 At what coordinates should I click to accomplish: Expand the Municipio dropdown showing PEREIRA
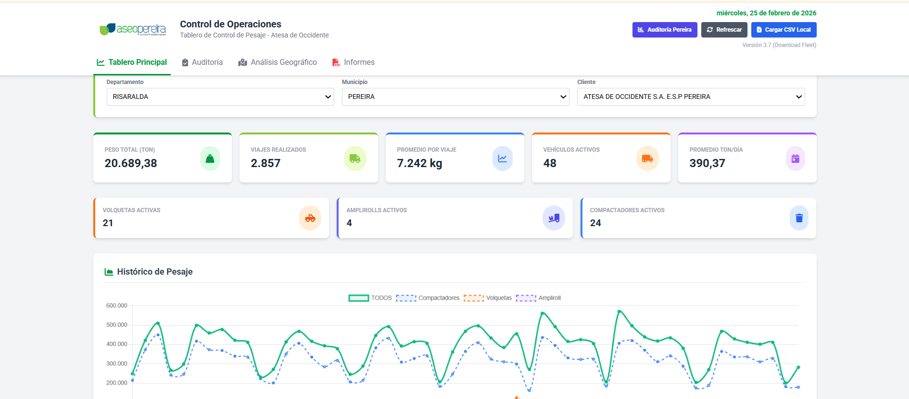tap(455, 97)
